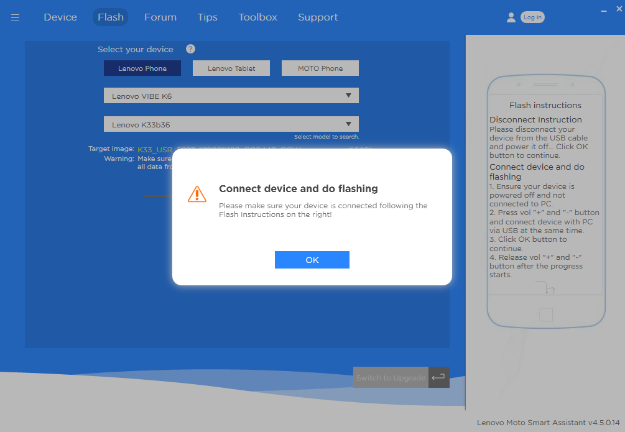Click the return arrow icon beside Switch to Upgrade

pos(438,377)
